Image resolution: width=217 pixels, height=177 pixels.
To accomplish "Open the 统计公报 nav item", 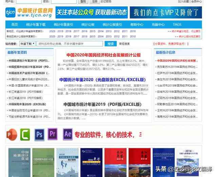I will tap(88, 24).
